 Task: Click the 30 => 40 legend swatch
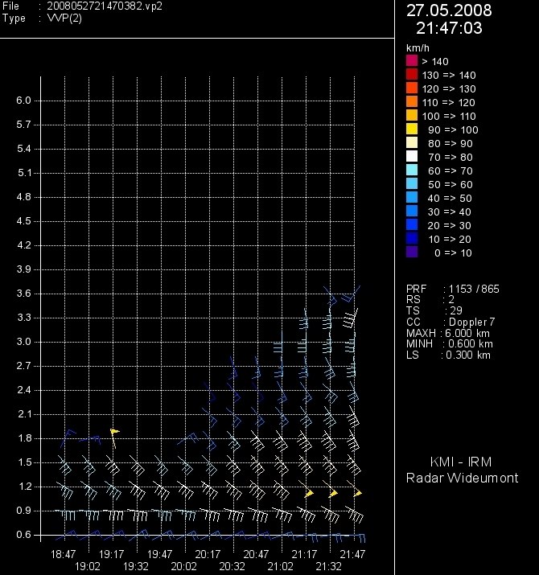point(412,211)
